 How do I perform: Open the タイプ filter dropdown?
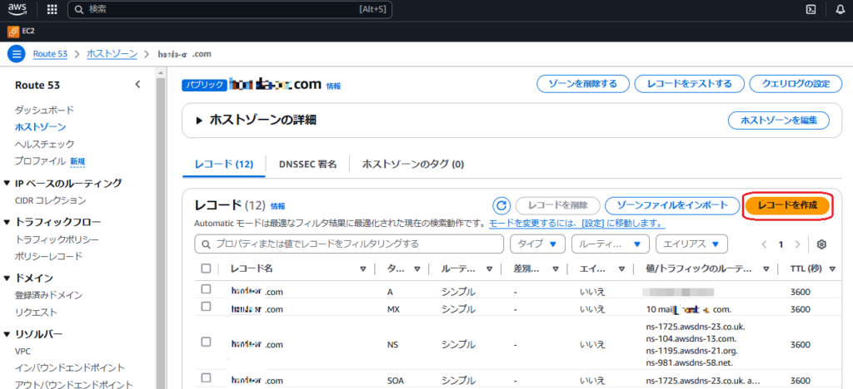(537, 244)
